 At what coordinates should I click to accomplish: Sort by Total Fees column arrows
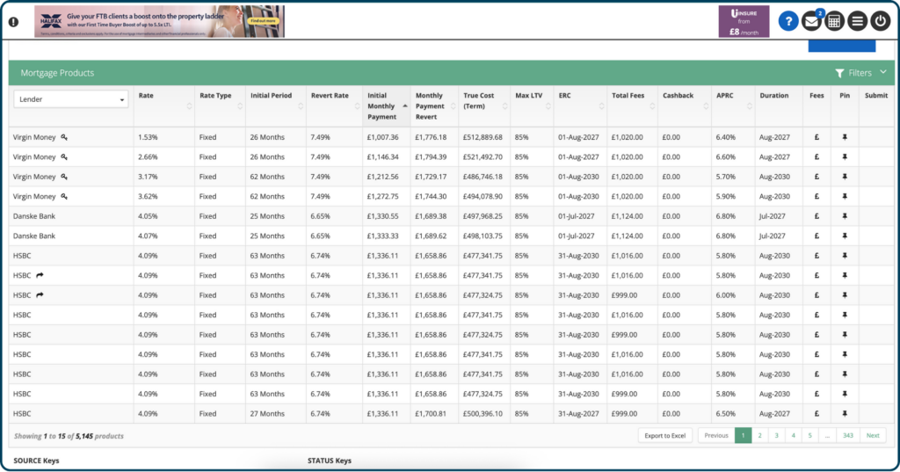pyautogui.click(x=652, y=106)
